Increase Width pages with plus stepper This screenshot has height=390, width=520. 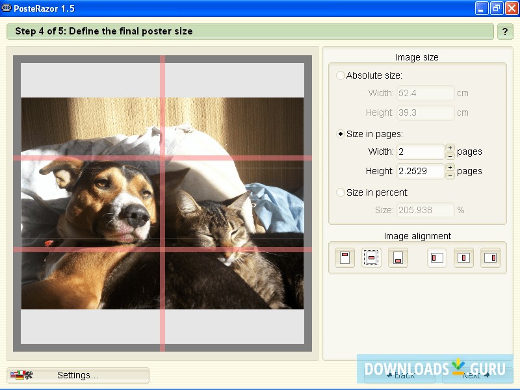pyautogui.click(x=450, y=148)
